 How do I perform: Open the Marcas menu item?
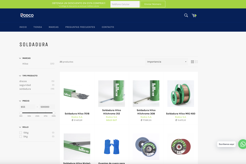[54, 27]
